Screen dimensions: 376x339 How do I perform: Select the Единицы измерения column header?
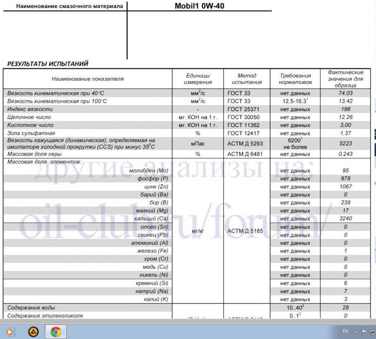pyautogui.click(x=198, y=78)
